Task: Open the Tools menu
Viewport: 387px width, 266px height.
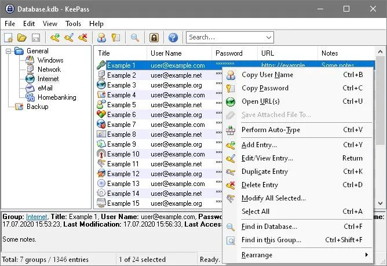Action: [73, 24]
